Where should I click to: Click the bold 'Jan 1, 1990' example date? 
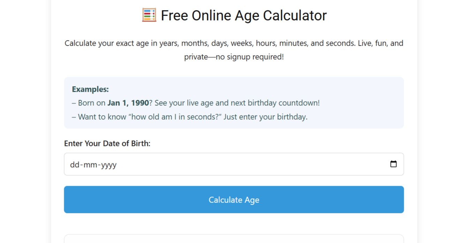click(128, 103)
